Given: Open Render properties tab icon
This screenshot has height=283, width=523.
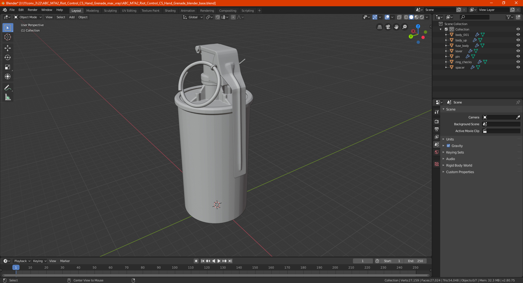Looking at the screenshot, I should pos(437,121).
